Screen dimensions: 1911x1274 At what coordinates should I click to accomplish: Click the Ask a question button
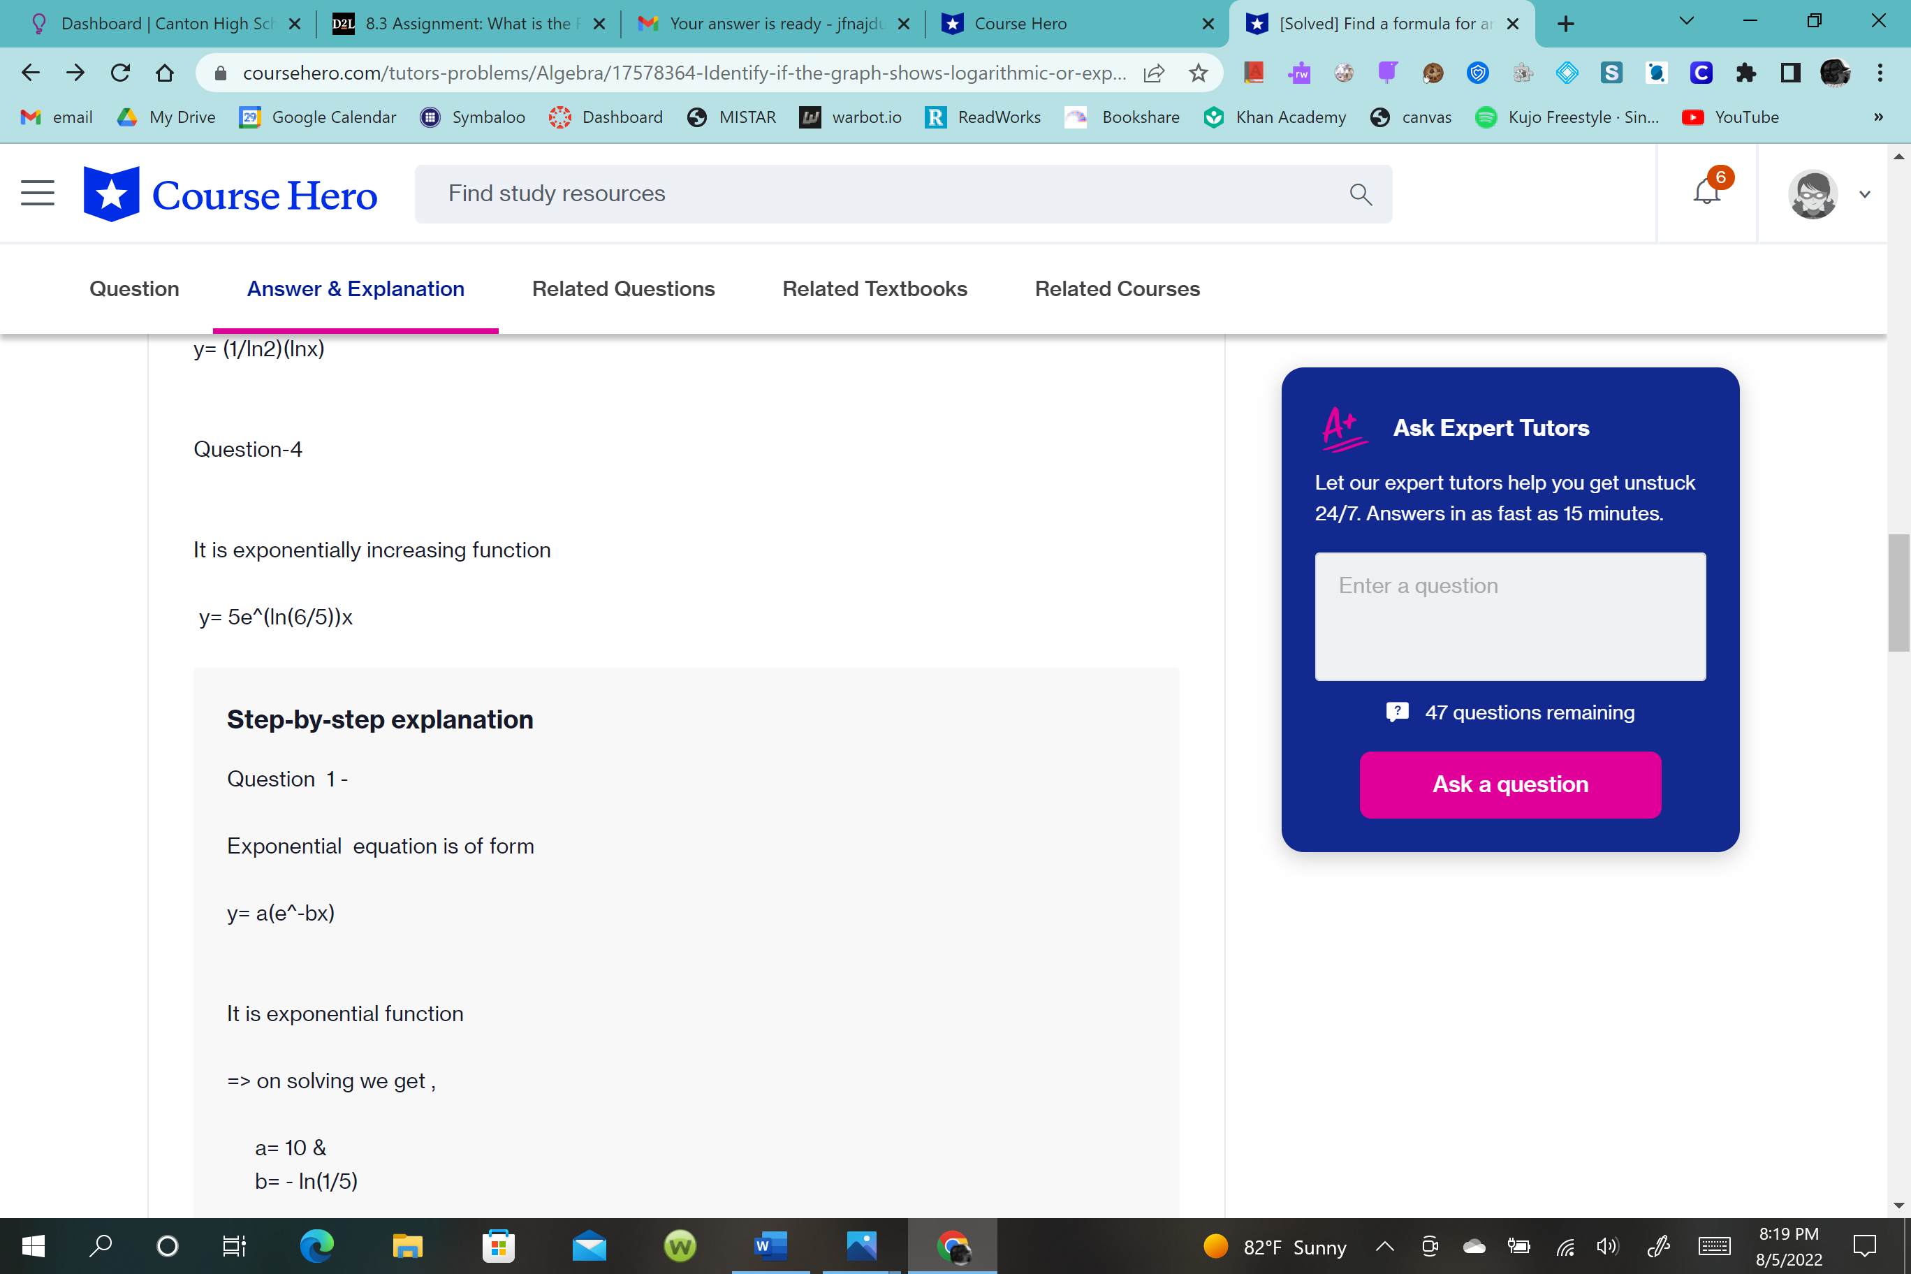(1509, 784)
